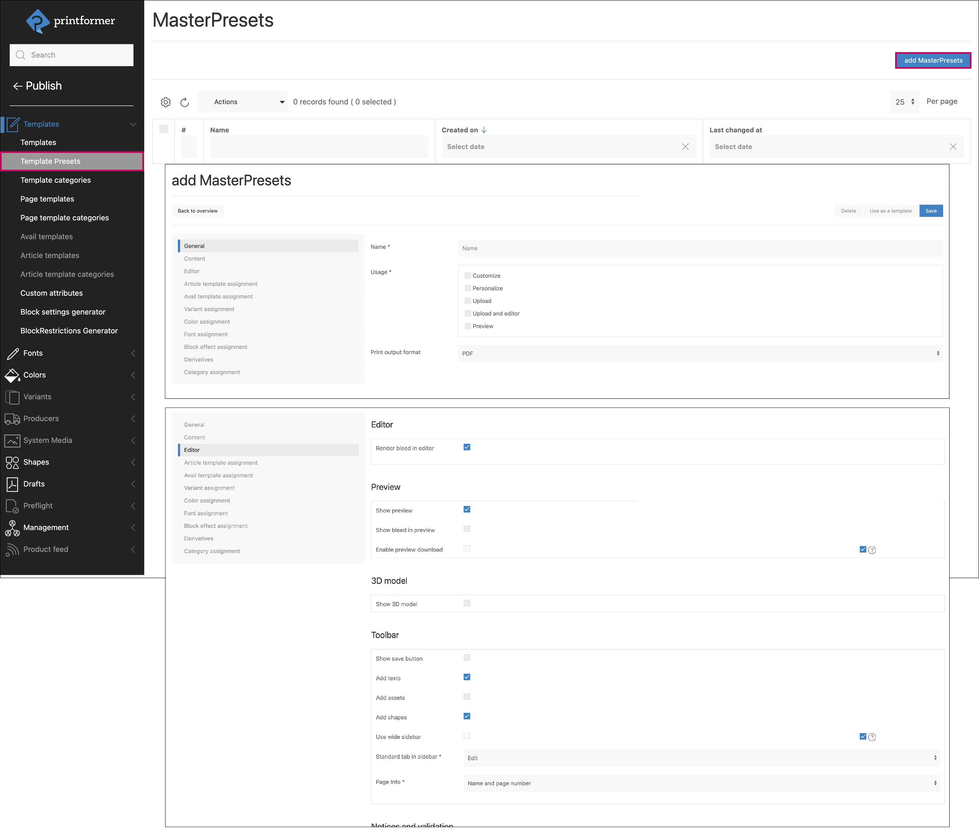Image resolution: width=979 pixels, height=832 pixels.
Task: Open the System Media section icon
Action: [x=12, y=440]
